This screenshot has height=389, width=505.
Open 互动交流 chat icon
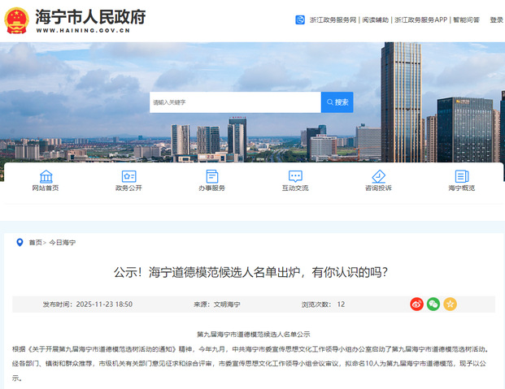pyautogui.click(x=295, y=176)
